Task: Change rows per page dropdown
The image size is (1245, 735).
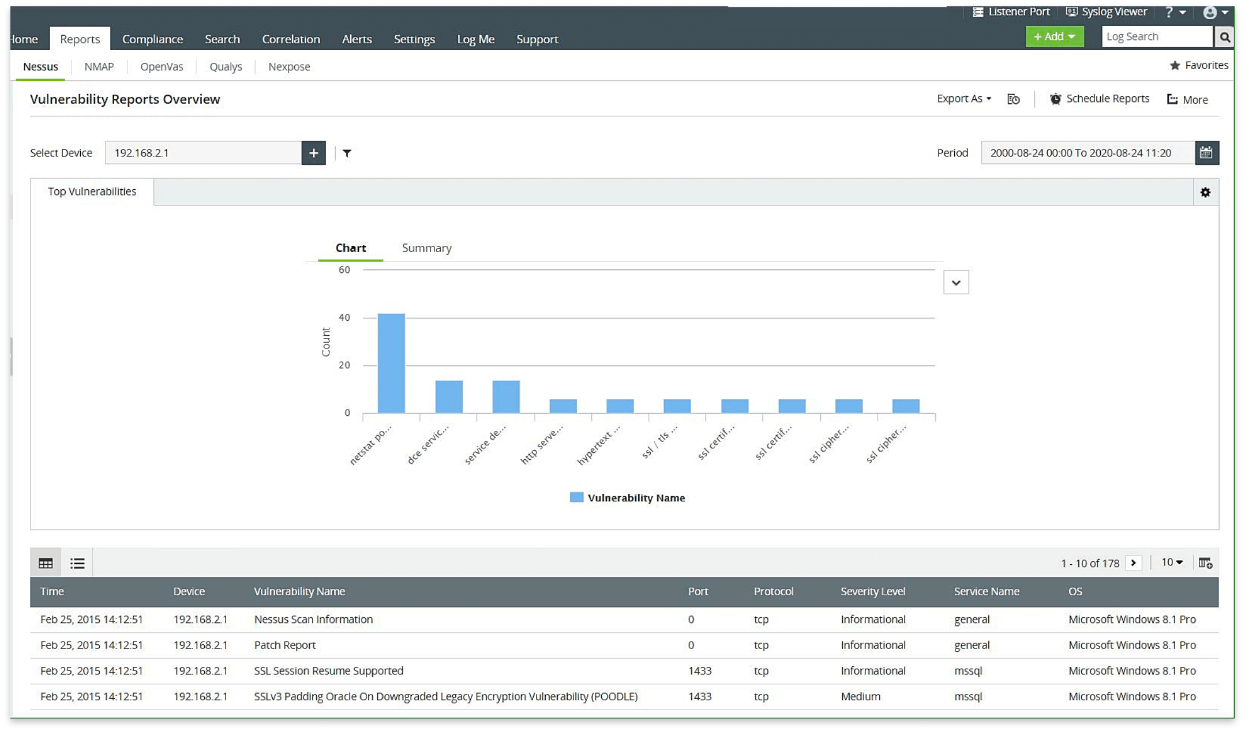Action: (1172, 562)
